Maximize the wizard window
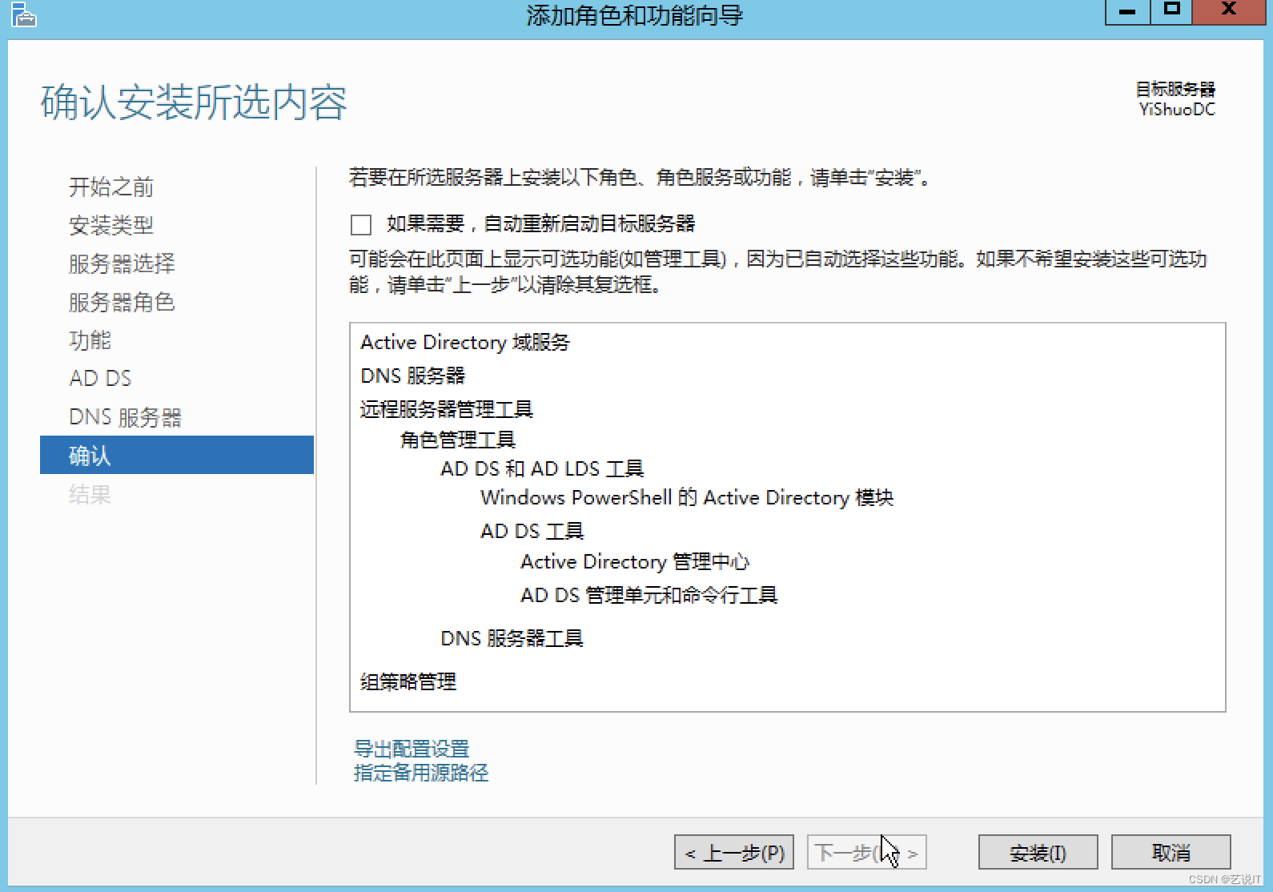Screen dimensions: 1273x892 pyautogui.click(x=1171, y=11)
